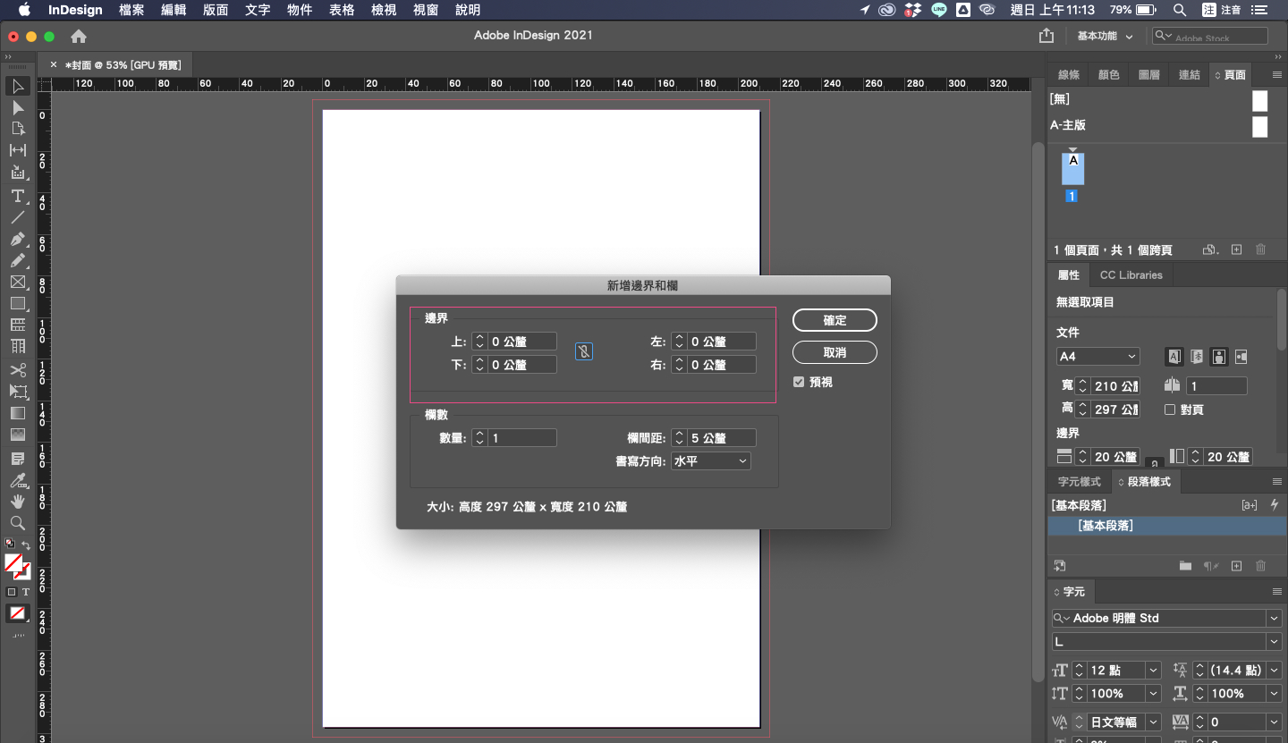This screenshot has width=1288, height=743.
Task: Toggle the margin link chain icon
Action: [583, 352]
